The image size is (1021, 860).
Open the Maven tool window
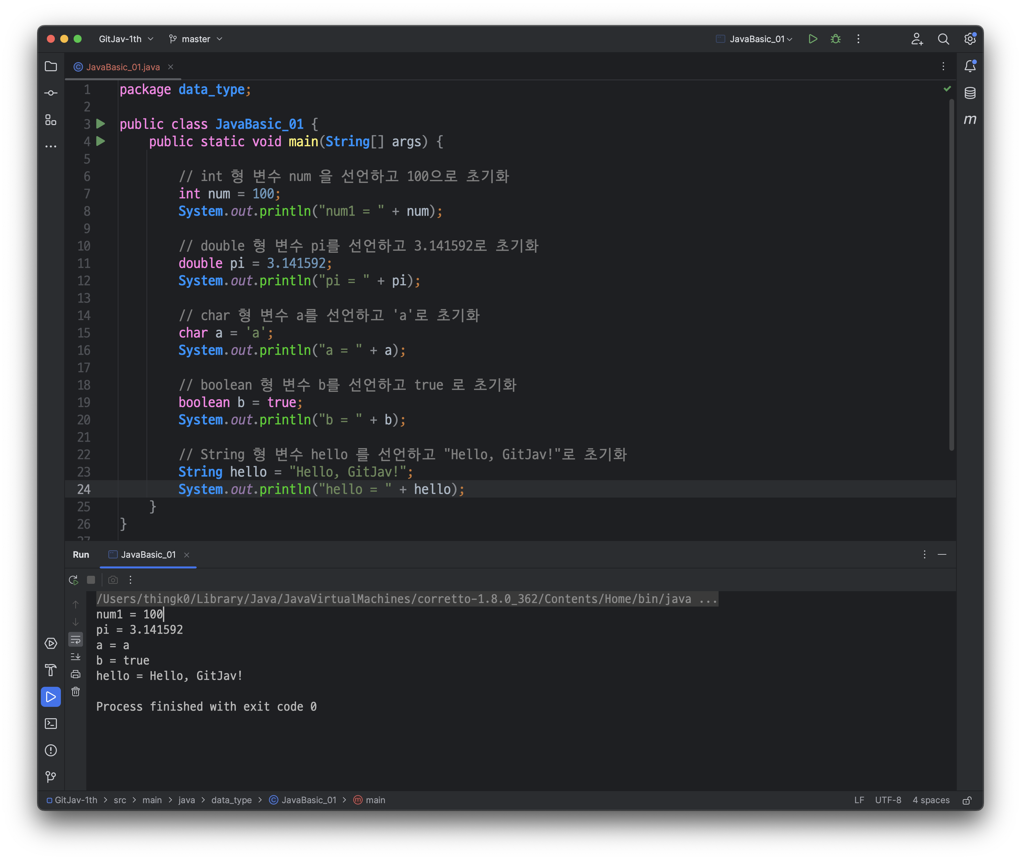pos(970,119)
